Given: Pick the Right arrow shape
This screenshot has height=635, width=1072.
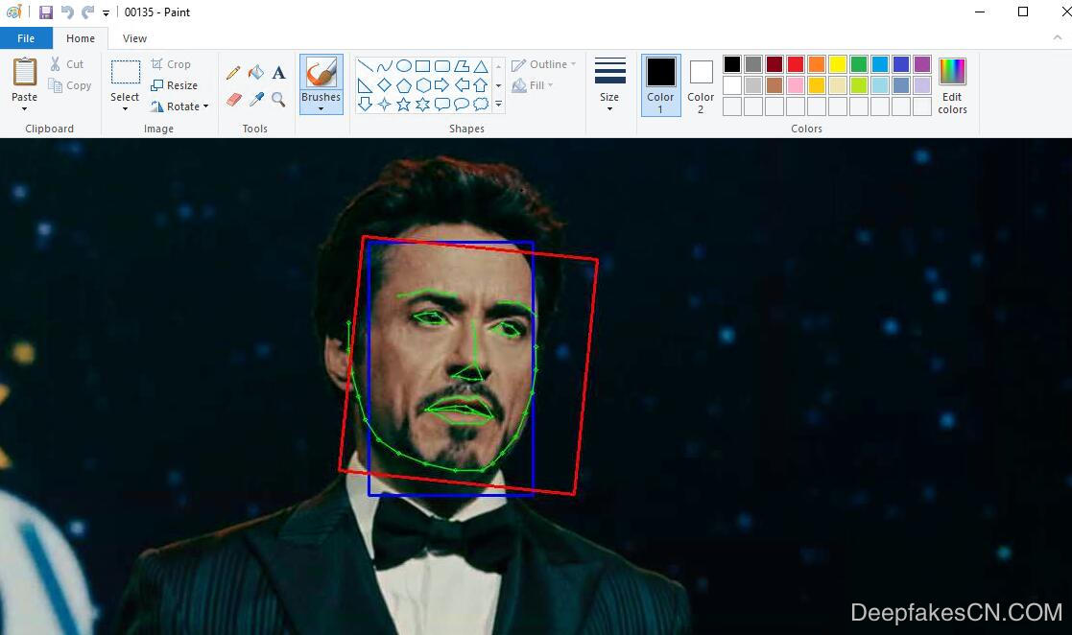Looking at the screenshot, I should pos(442,85).
